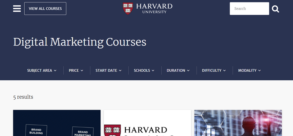Click the magnifying glass search icon
The width and height of the screenshot is (293, 136).
pyautogui.click(x=276, y=9)
